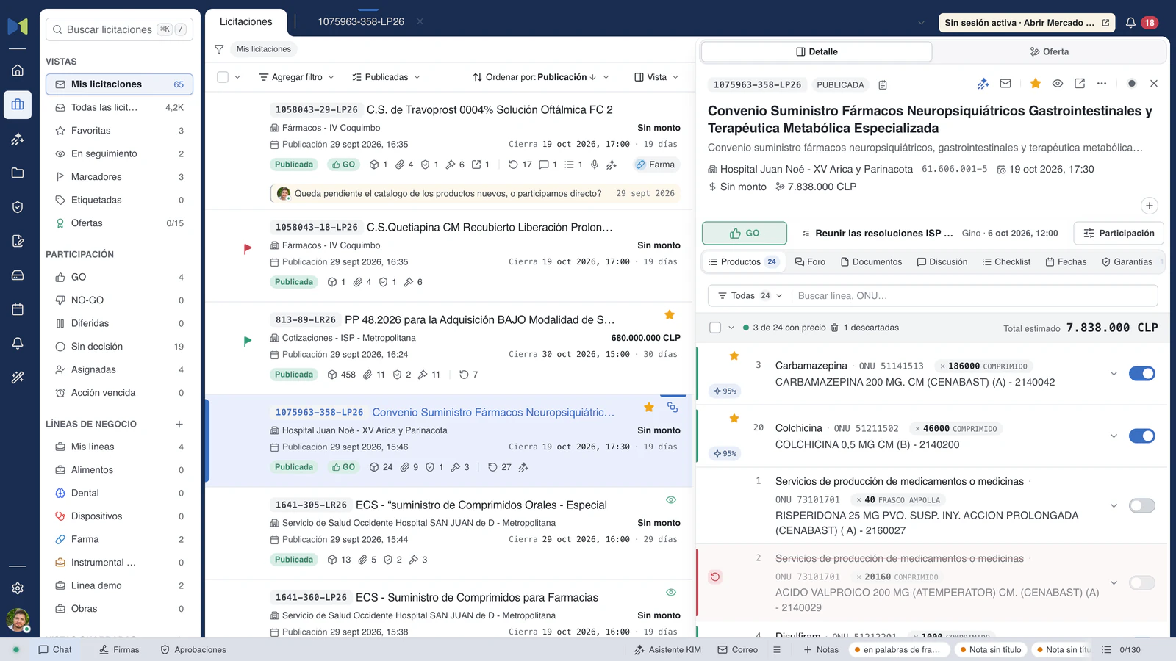The image size is (1176, 661).
Task: Open the bell alerts icon in left rail
Action: [x=18, y=343]
